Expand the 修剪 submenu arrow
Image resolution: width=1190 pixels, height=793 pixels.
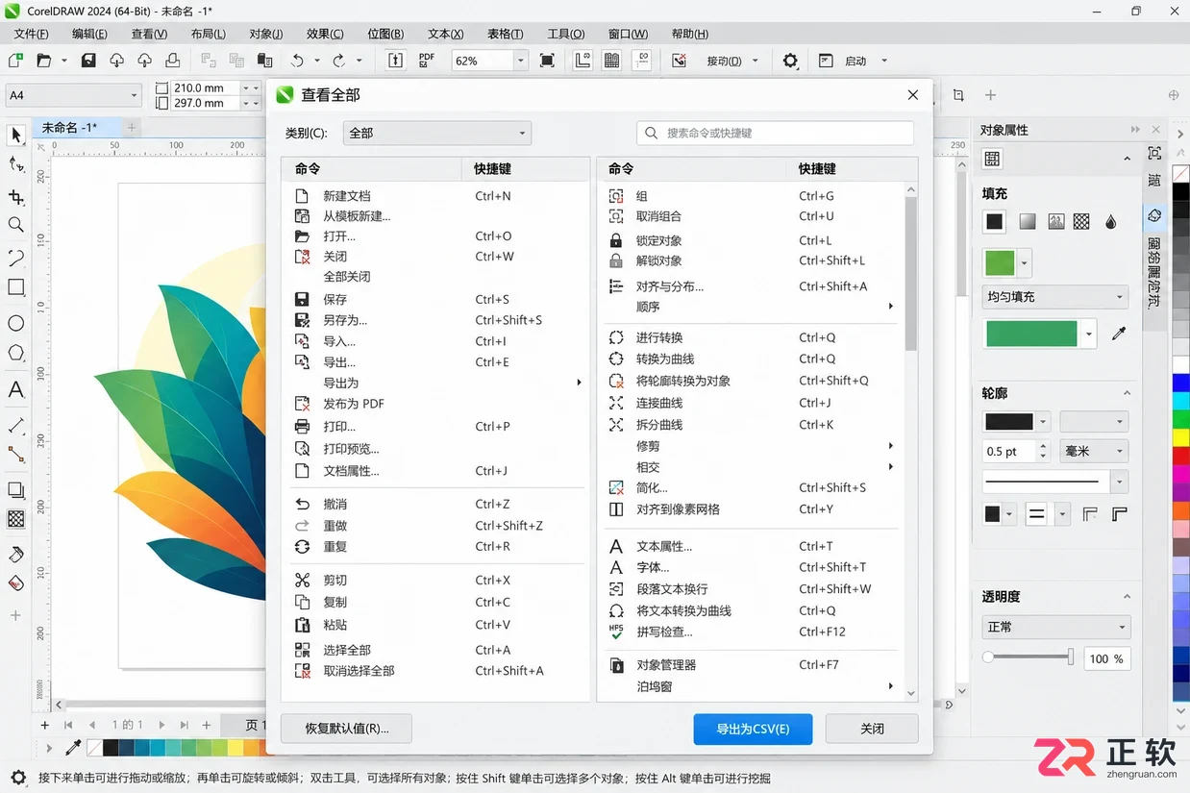coord(891,446)
